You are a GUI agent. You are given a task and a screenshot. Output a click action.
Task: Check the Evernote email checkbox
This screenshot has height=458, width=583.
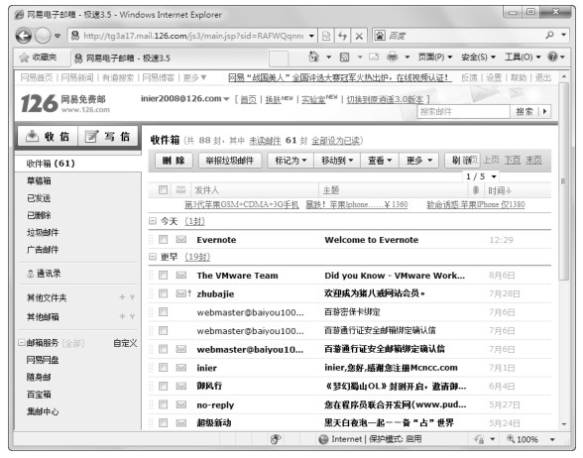click(x=163, y=239)
